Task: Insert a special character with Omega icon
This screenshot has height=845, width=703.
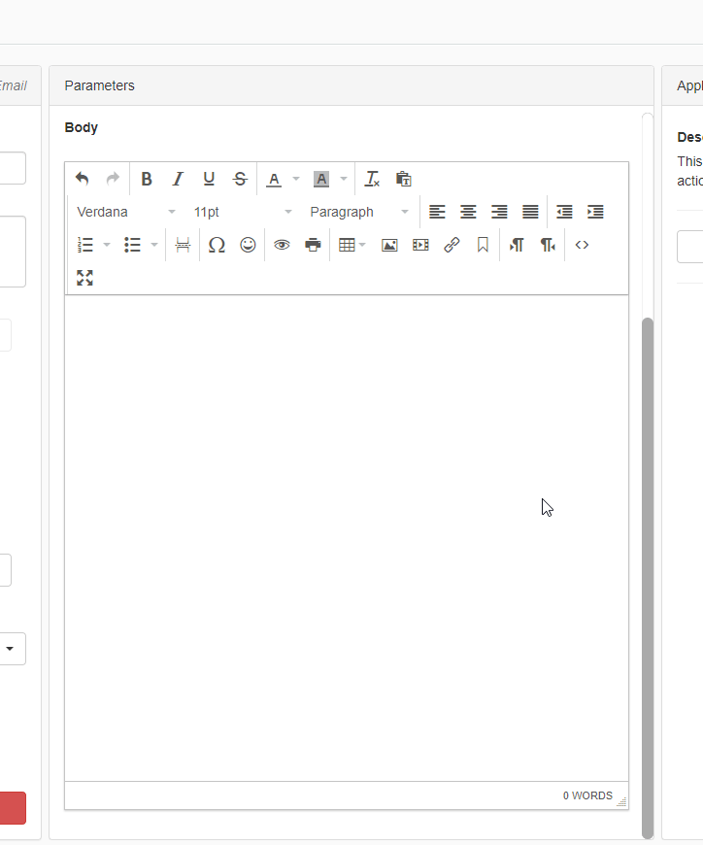Action: click(x=217, y=245)
